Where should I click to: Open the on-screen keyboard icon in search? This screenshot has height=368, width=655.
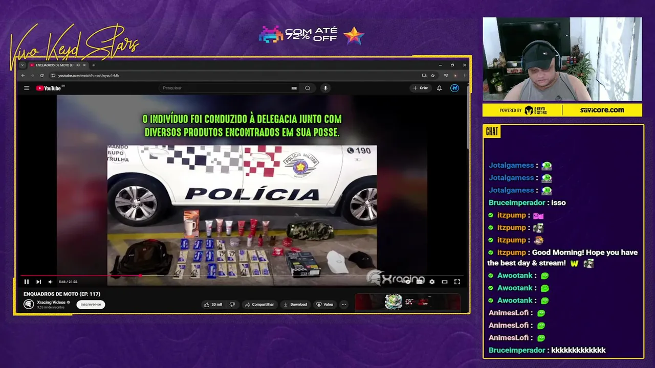294,88
